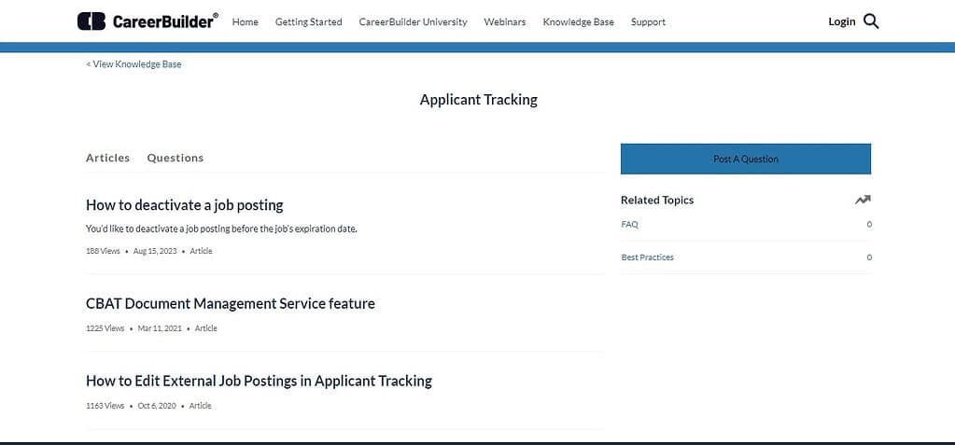Click Post A Question button

746,159
